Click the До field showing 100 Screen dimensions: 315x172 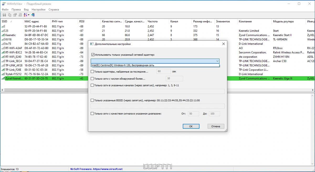pos(214,114)
